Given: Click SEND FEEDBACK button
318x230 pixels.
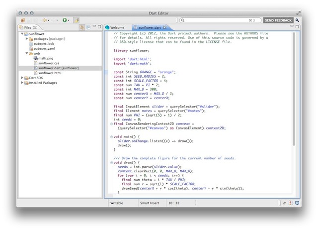Looking at the screenshot, I should pos(278,20).
